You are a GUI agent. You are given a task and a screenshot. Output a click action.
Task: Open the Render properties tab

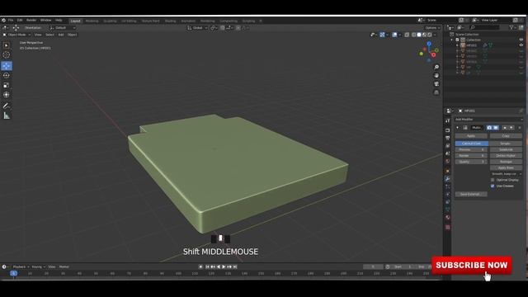[x=447, y=130]
